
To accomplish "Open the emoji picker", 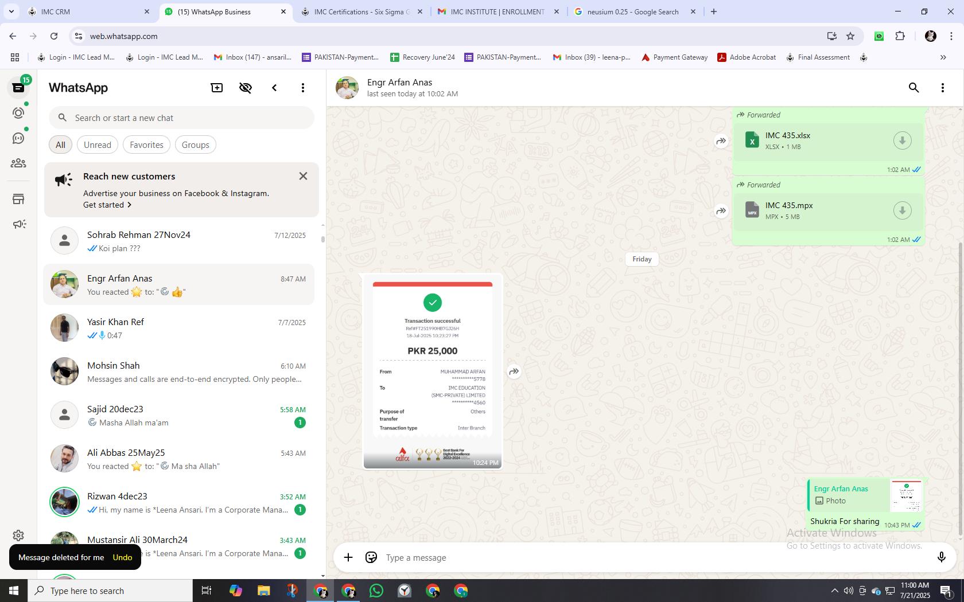I will pos(371,557).
